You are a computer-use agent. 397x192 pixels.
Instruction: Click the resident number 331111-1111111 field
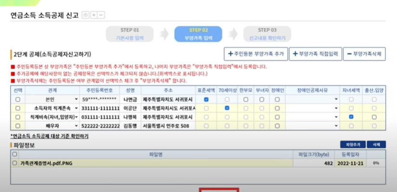click(100, 108)
